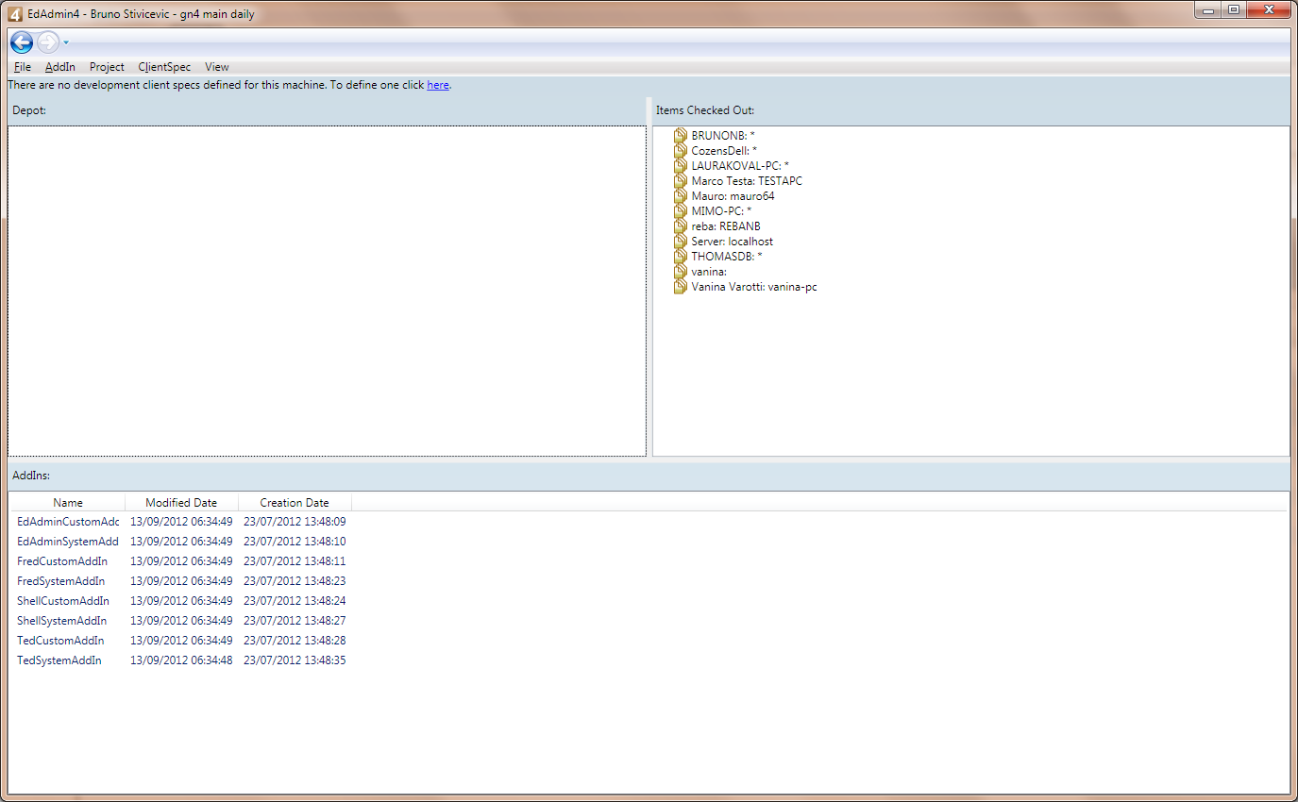Click the folder icon next to Marco Testa
The width and height of the screenshot is (1298, 802).
(x=681, y=181)
